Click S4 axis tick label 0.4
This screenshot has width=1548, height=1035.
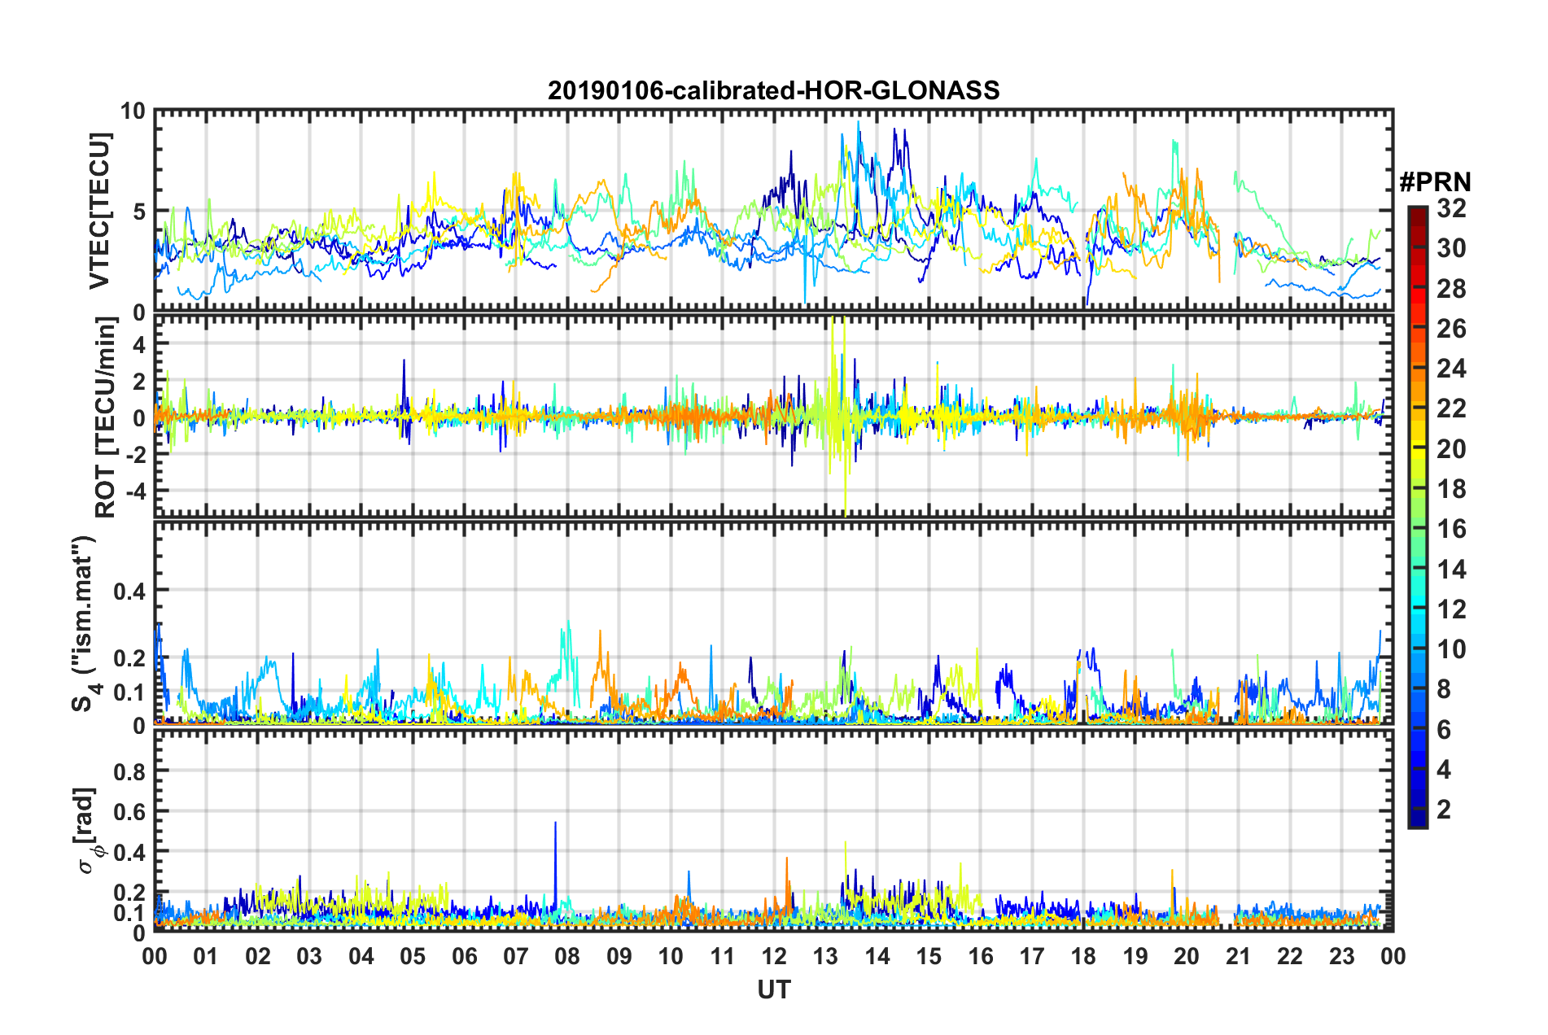[x=129, y=591]
